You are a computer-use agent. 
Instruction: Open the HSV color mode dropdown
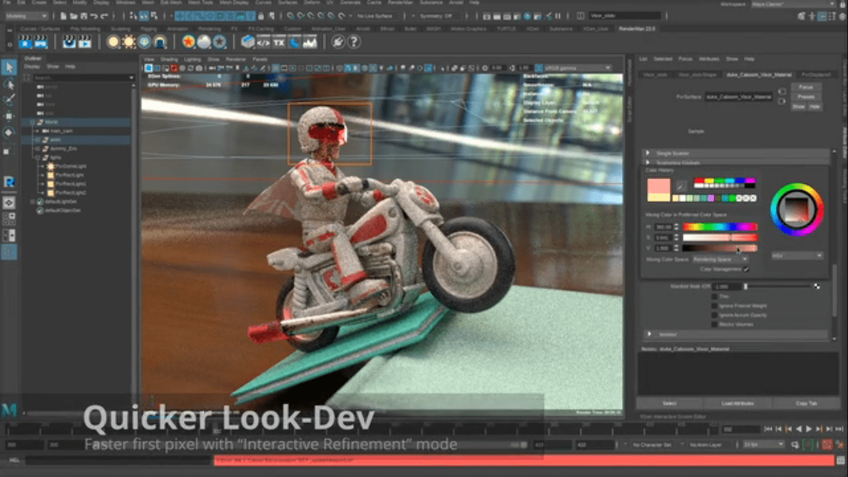[797, 255]
